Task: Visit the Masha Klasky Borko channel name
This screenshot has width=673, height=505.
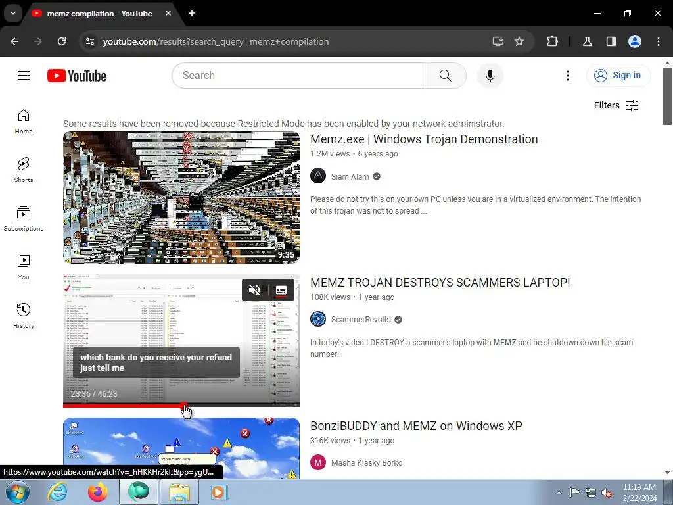Action: tap(367, 463)
